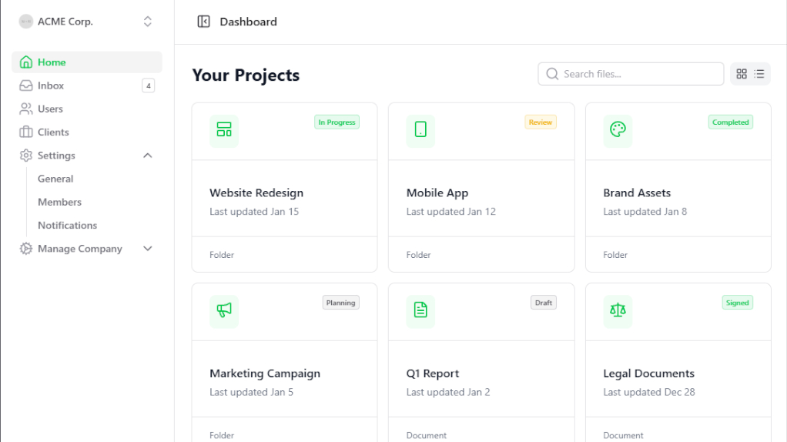Screen dimensions: 787x442
Task: Open Members settings
Action: tap(59, 202)
